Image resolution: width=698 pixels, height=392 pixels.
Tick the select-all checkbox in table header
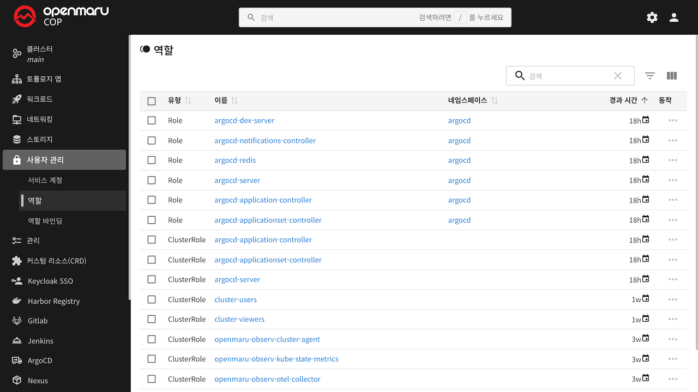[x=152, y=101]
